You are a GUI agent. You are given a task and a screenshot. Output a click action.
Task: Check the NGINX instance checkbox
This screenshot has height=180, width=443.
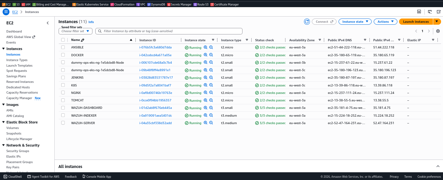tap(63, 93)
